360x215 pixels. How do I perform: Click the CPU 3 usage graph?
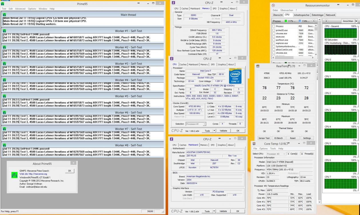(341, 116)
